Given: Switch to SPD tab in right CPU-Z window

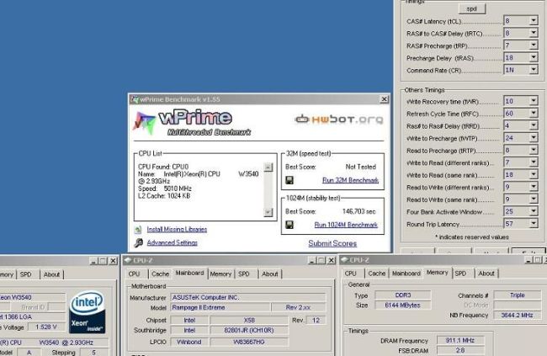Looking at the screenshot, I should coord(460,274).
